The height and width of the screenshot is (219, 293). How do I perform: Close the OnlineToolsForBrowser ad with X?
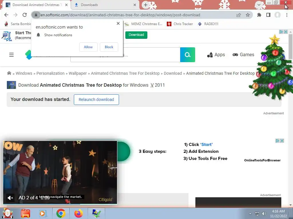click(x=282, y=141)
